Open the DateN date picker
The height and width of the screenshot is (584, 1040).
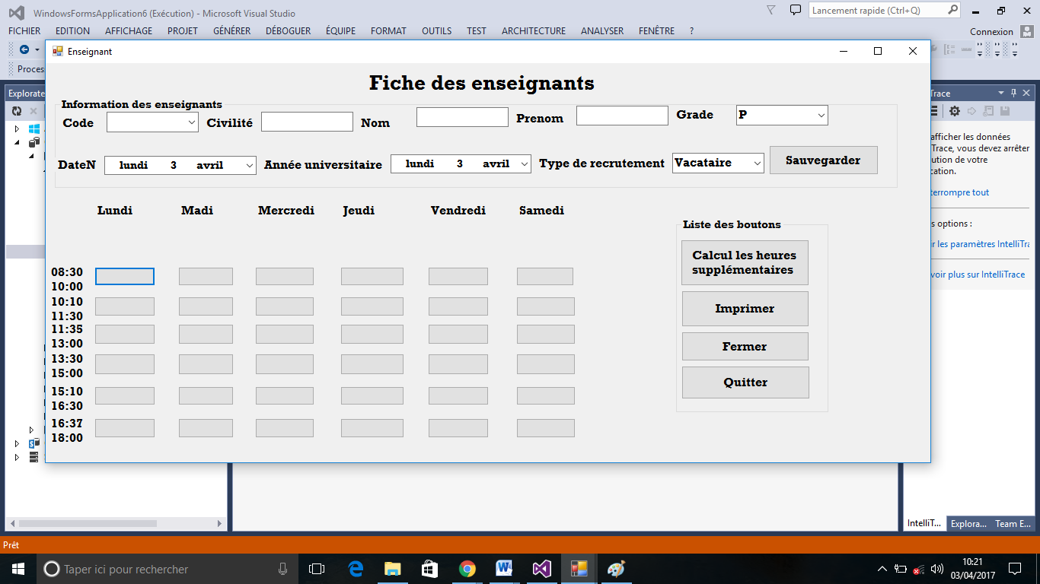(249, 164)
